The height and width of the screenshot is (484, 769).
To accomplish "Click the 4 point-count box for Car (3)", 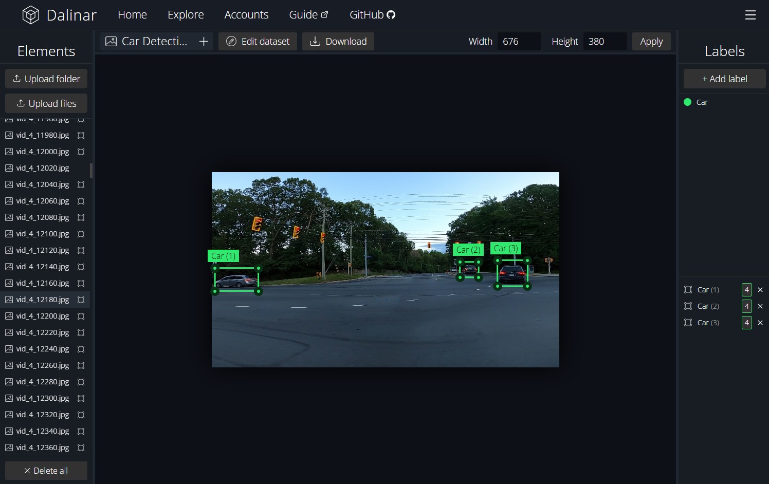I will point(746,322).
